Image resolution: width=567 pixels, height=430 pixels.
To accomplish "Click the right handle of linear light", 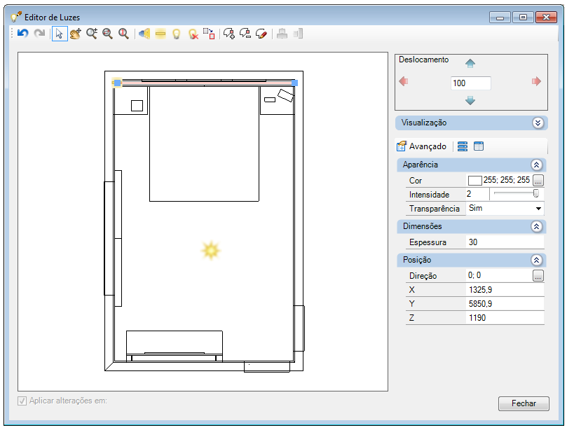I will coord(294,83).
